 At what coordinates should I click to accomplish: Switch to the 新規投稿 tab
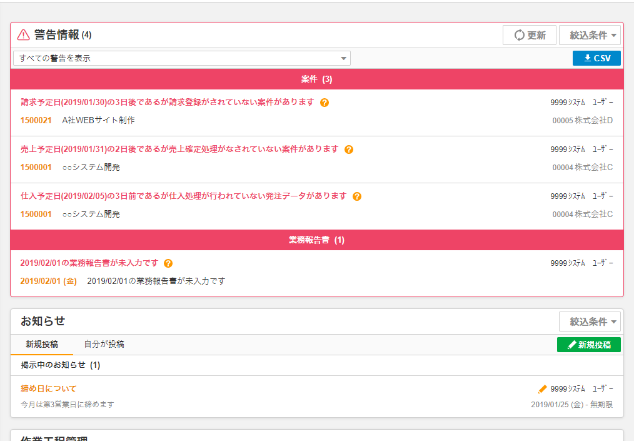point(42,344)
